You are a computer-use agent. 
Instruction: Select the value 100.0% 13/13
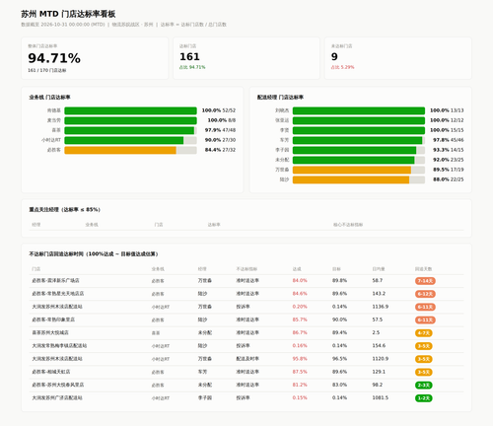tap(447, 110)
